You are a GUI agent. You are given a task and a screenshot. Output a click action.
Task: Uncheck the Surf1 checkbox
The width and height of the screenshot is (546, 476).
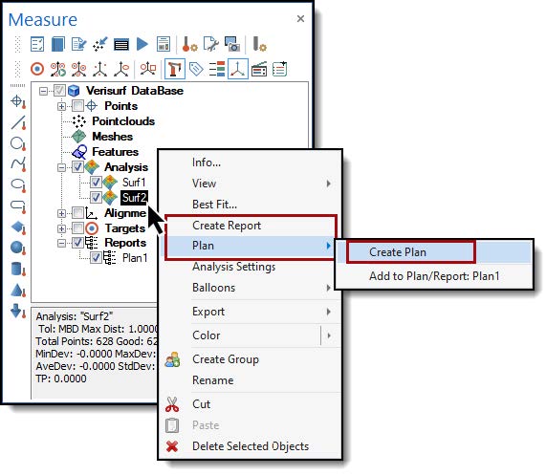(x=96, y=182)
